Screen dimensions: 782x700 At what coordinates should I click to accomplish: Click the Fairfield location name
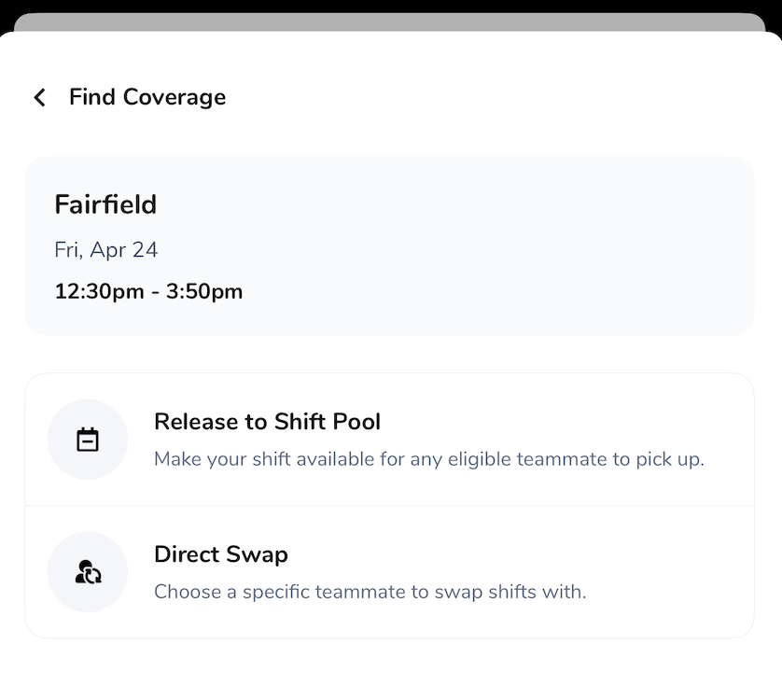click(105, 204)
